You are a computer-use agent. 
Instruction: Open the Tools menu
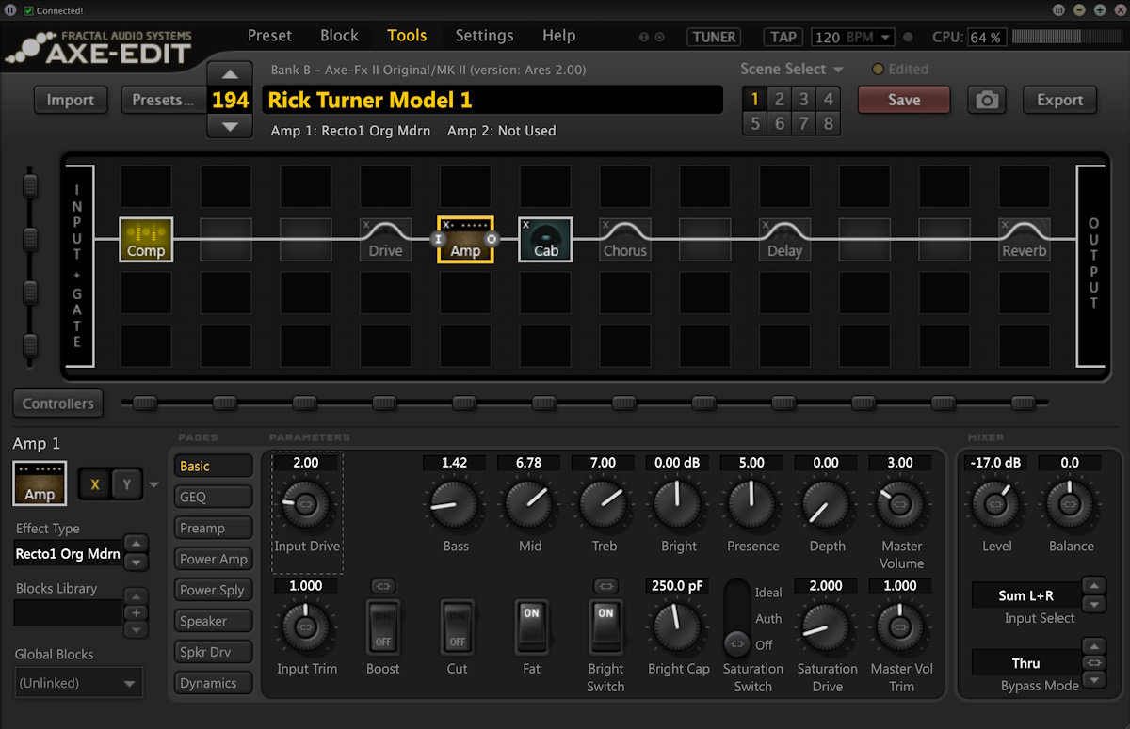point(407,36)
